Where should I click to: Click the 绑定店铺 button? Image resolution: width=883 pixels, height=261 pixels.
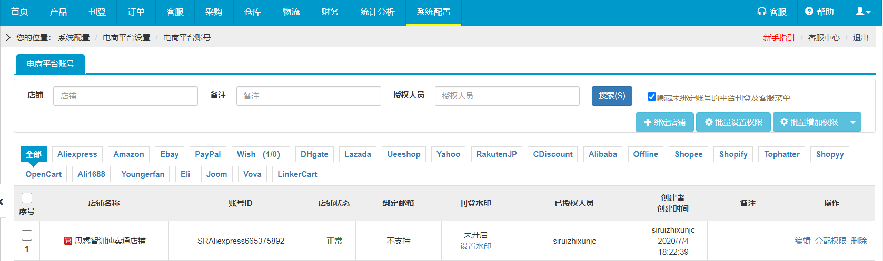point(664,122)
